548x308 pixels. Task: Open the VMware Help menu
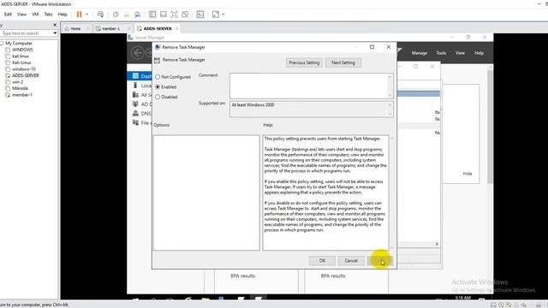click(x=63, y=15)
